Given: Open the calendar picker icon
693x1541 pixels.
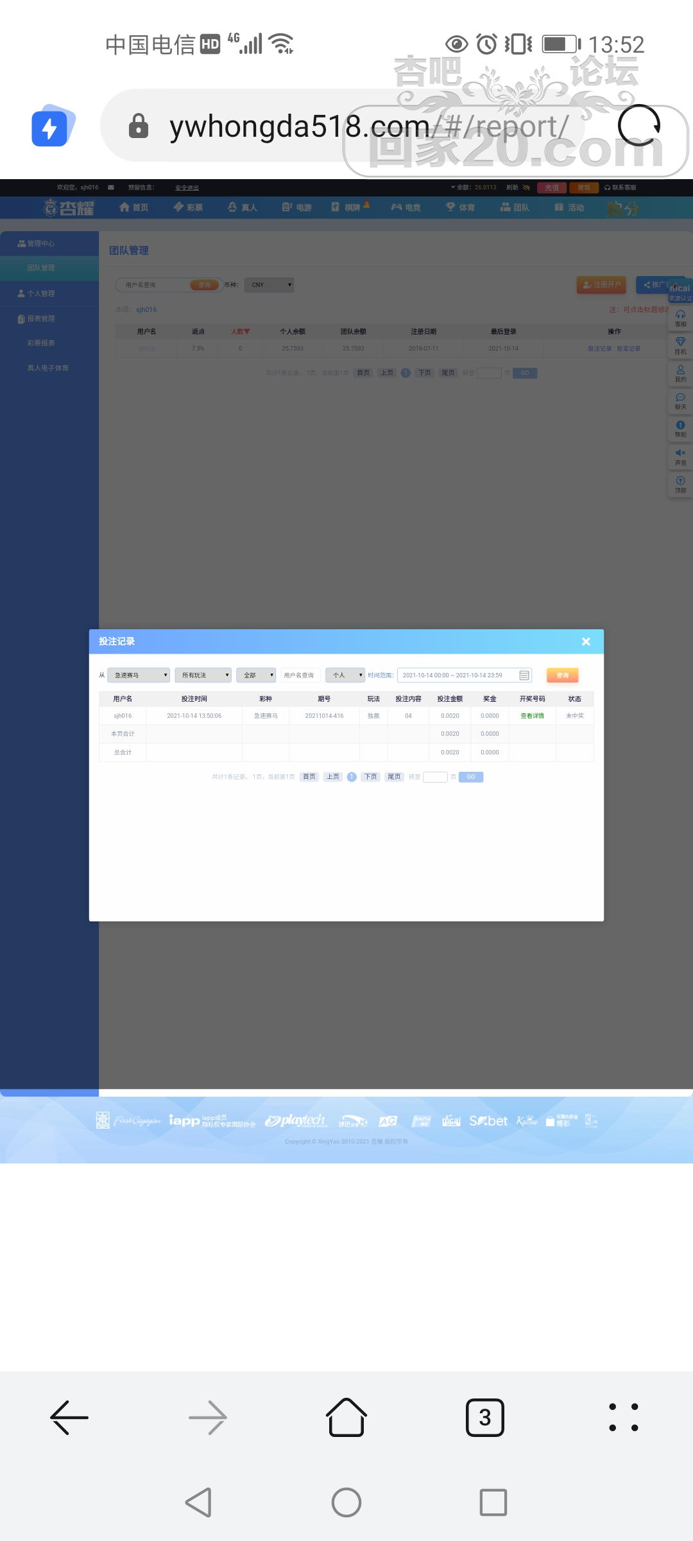Looking at the screenshot, I should point(524,675).
